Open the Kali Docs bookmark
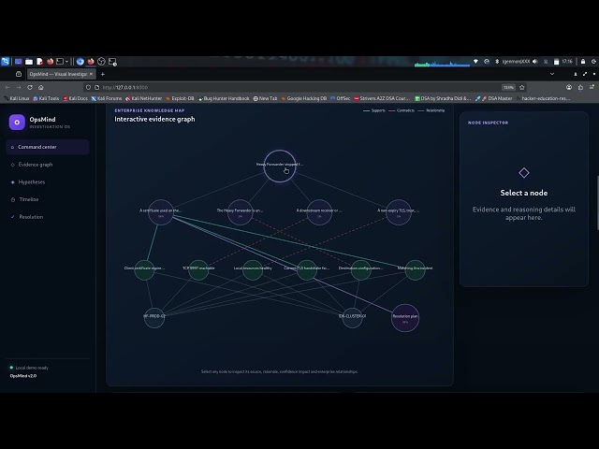The width and height of the screenshot is (599, 449). point(76,98)
